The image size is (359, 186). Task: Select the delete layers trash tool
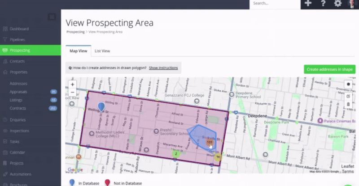coord(348,104)
